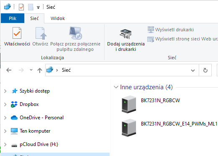Image resolution: width=218 pixels, height=156 pixels.
Task: Open the Plik menu tab
Action: (13, 18)
